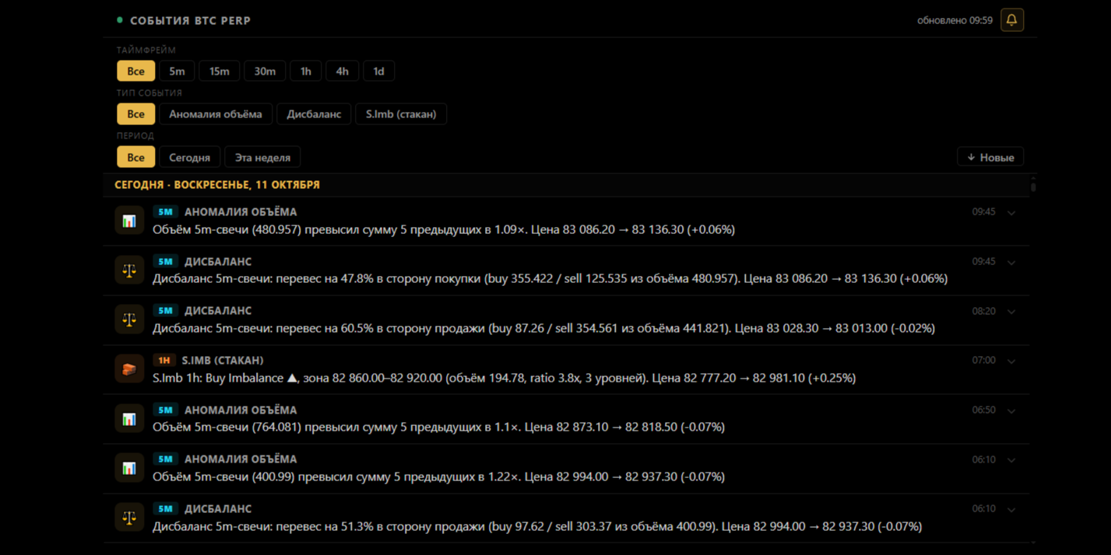The width and height of the screenshot is (1111, 555).
Task: Select the Все event type filter
Action: (x=136, y=114)
